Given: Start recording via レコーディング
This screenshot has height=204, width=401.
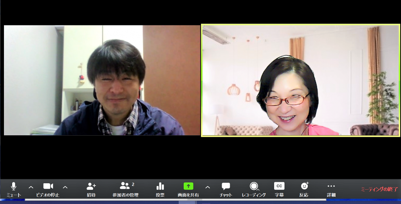Looking at the screenshot, I should [x=254, y=190].
